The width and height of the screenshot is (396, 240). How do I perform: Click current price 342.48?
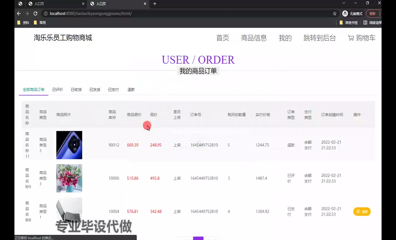(156, 212)
